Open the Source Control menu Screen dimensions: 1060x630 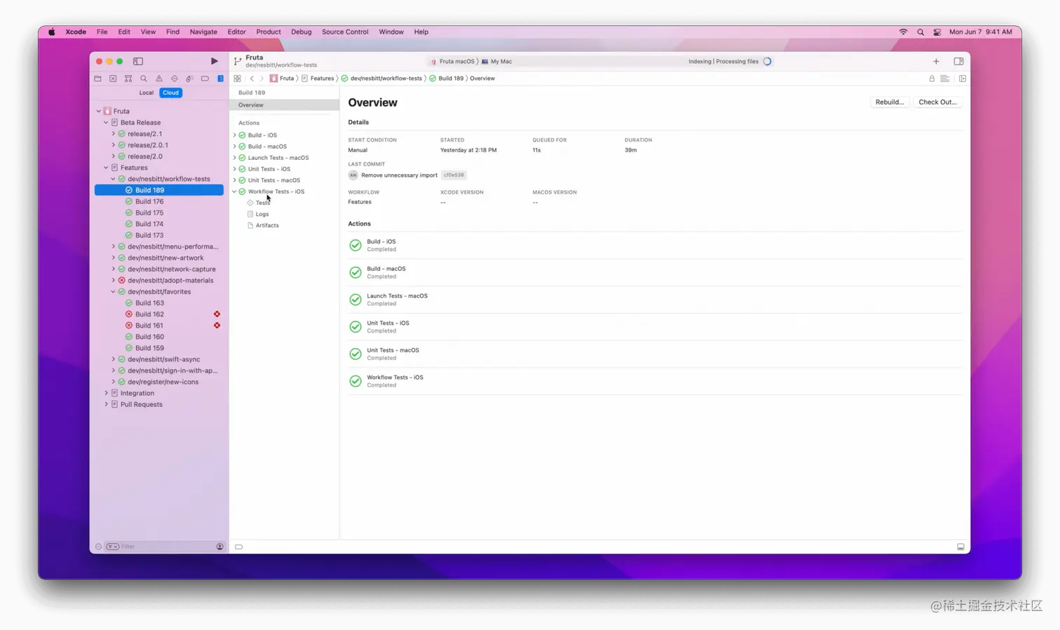click(x=345, y=32)
